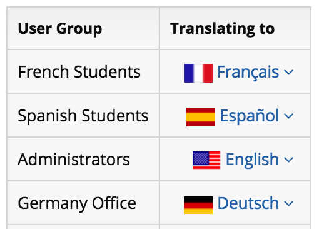This screenshot has height=229, width=319.
Task: Open the Deutsch language link
Action: pyautogui.click(x=248, y=203)
